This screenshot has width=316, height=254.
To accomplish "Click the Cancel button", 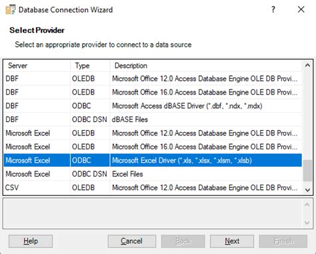I will pos(132,241).
